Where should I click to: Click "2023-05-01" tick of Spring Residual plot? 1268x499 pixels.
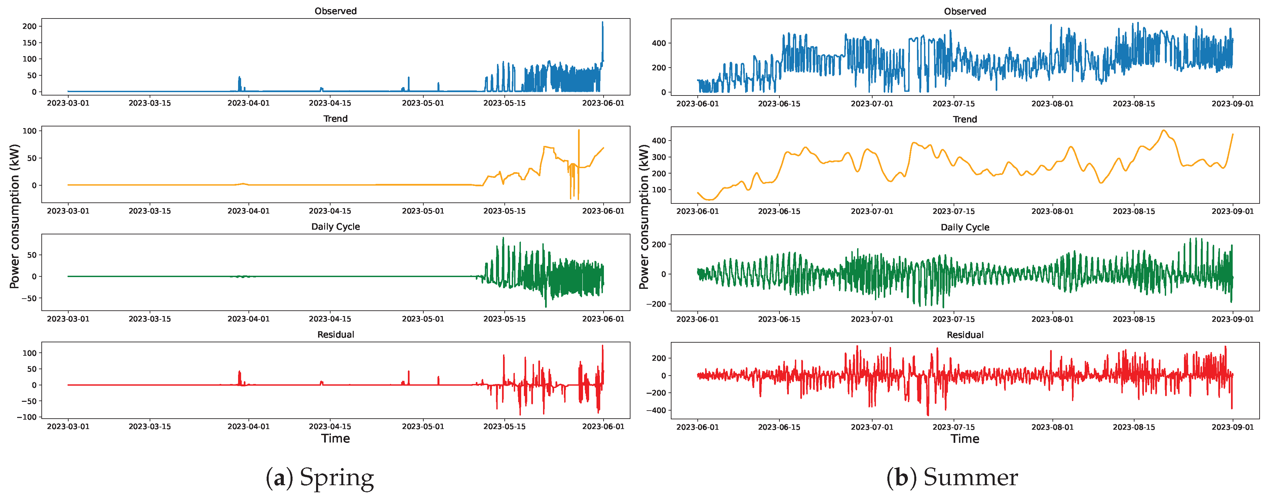point(423,426)
